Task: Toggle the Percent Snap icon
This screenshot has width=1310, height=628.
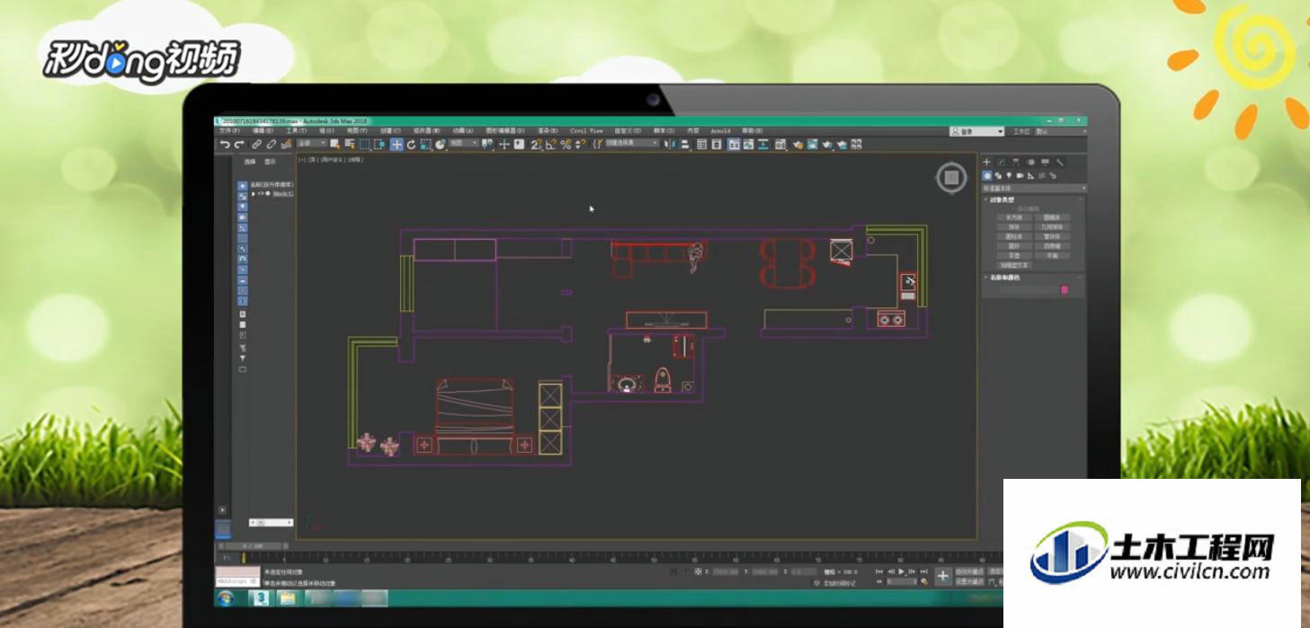Action: 566,145
